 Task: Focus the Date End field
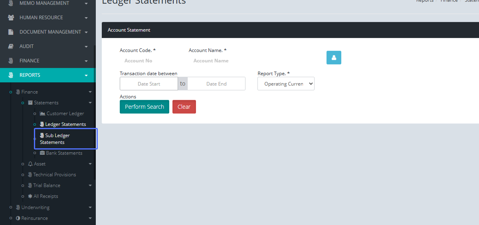click(x=216, y=84)
